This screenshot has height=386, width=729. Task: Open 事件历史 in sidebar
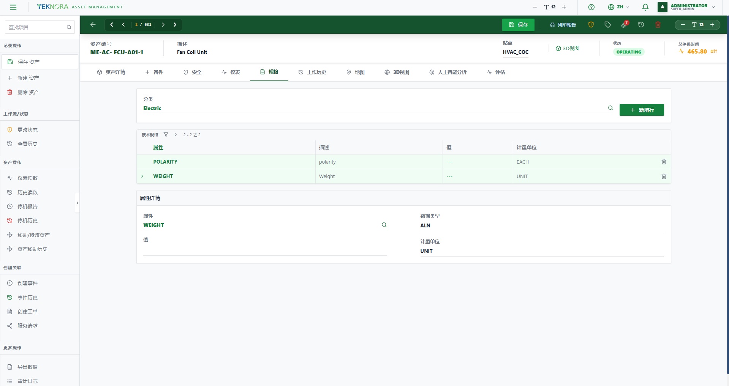40,298
